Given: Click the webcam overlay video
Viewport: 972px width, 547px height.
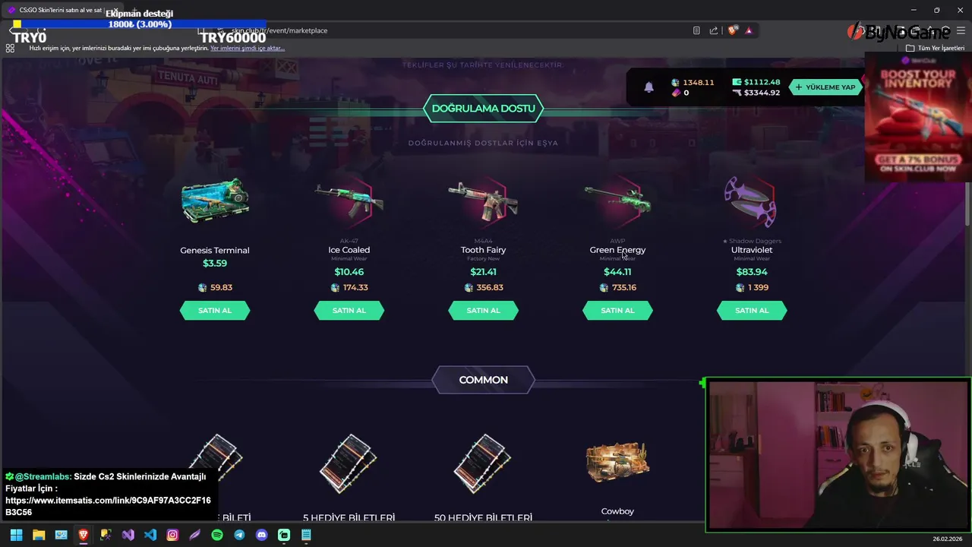Looking at the screenshot, I should pos(838,454).
